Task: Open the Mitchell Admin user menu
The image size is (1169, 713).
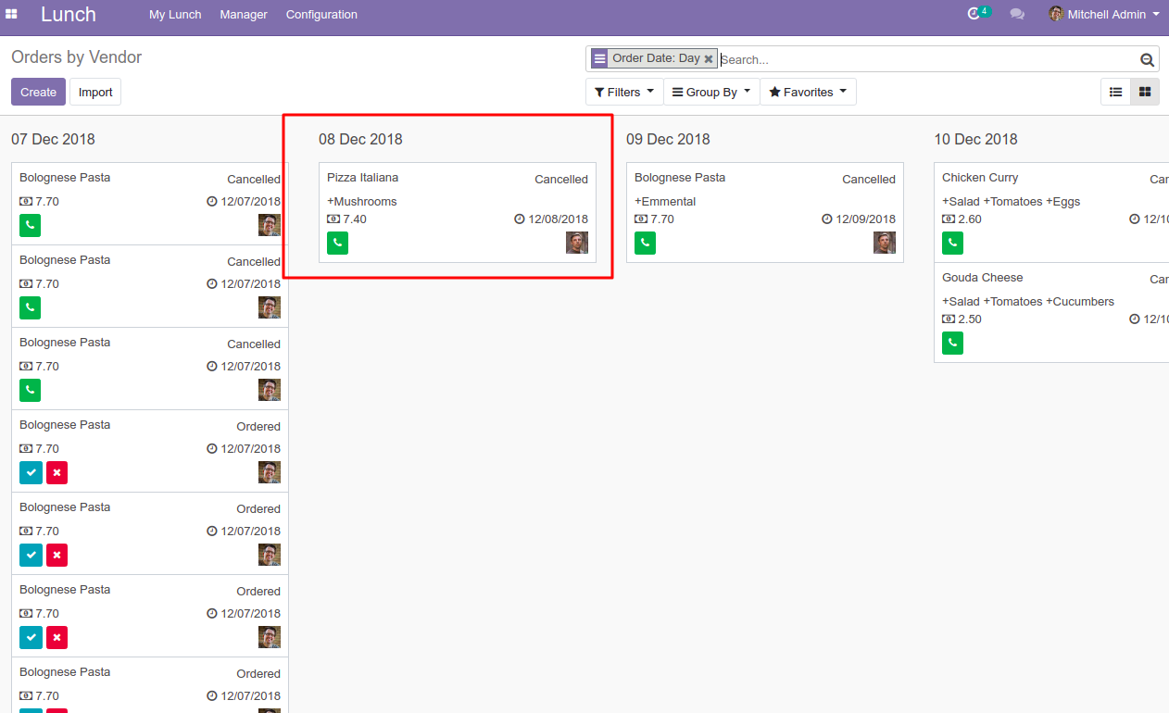Action: click(x=1104, y=14)
